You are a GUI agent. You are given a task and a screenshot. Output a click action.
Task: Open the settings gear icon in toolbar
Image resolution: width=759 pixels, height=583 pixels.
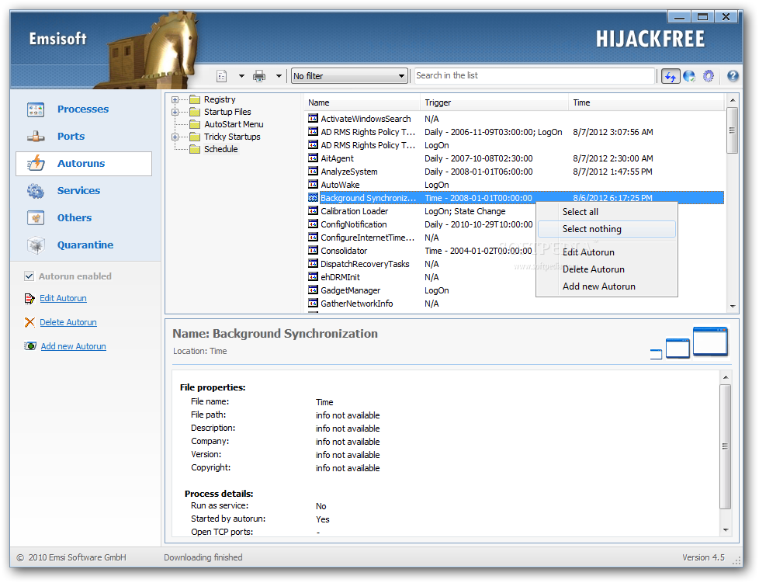coord(709,76)
